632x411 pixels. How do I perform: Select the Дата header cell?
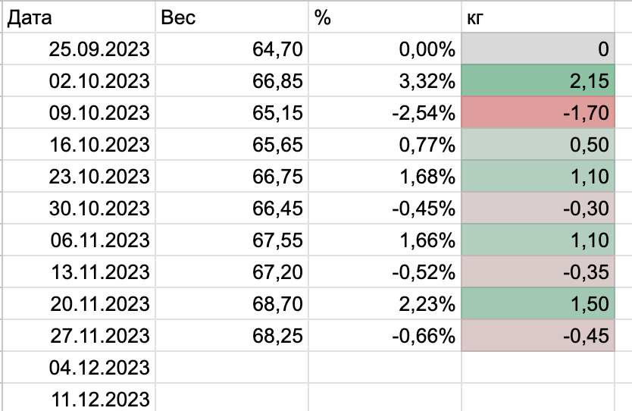79,18
